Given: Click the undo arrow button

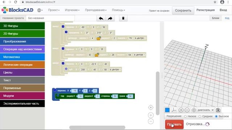Looking at the screenshot, I should [x=101, y=18].
